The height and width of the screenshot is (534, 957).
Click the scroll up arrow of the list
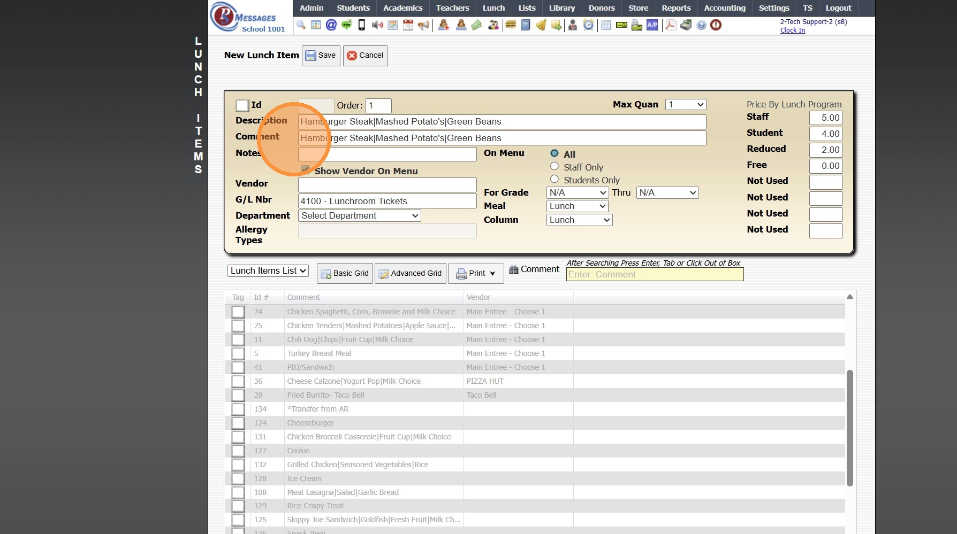pyautogui.click(x=850, y=297)
